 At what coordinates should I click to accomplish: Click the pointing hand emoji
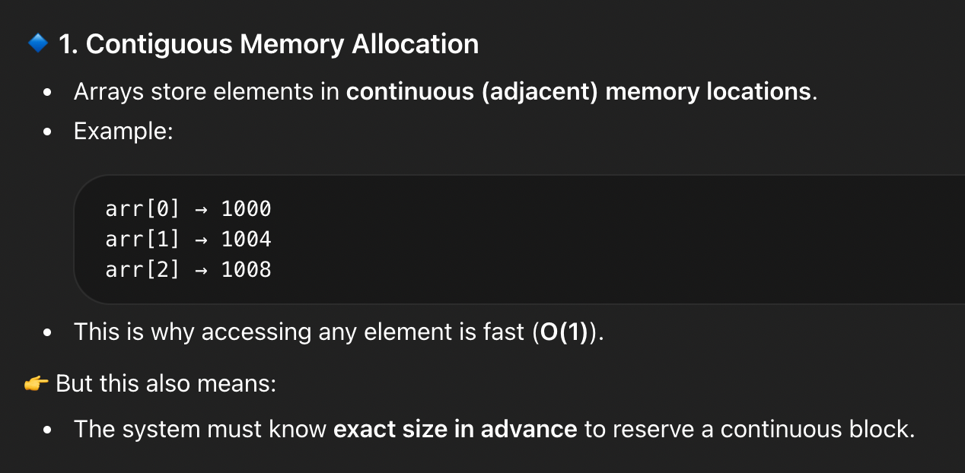37,383
